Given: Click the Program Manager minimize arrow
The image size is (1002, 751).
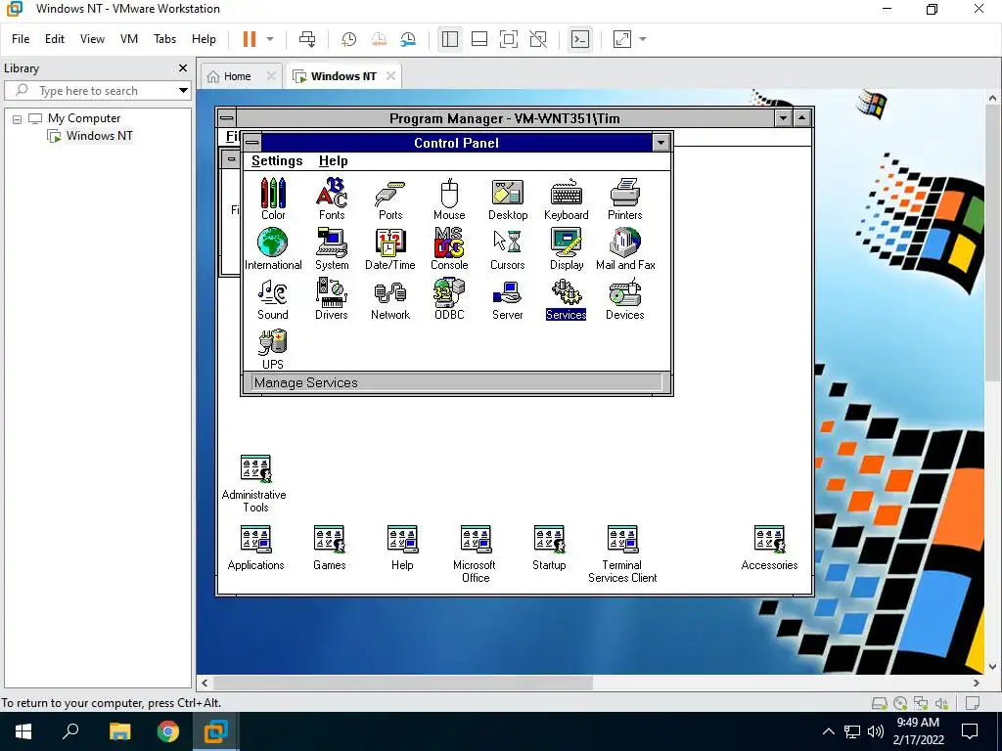Looking at the screenshot, I should [x=783, y=118].
